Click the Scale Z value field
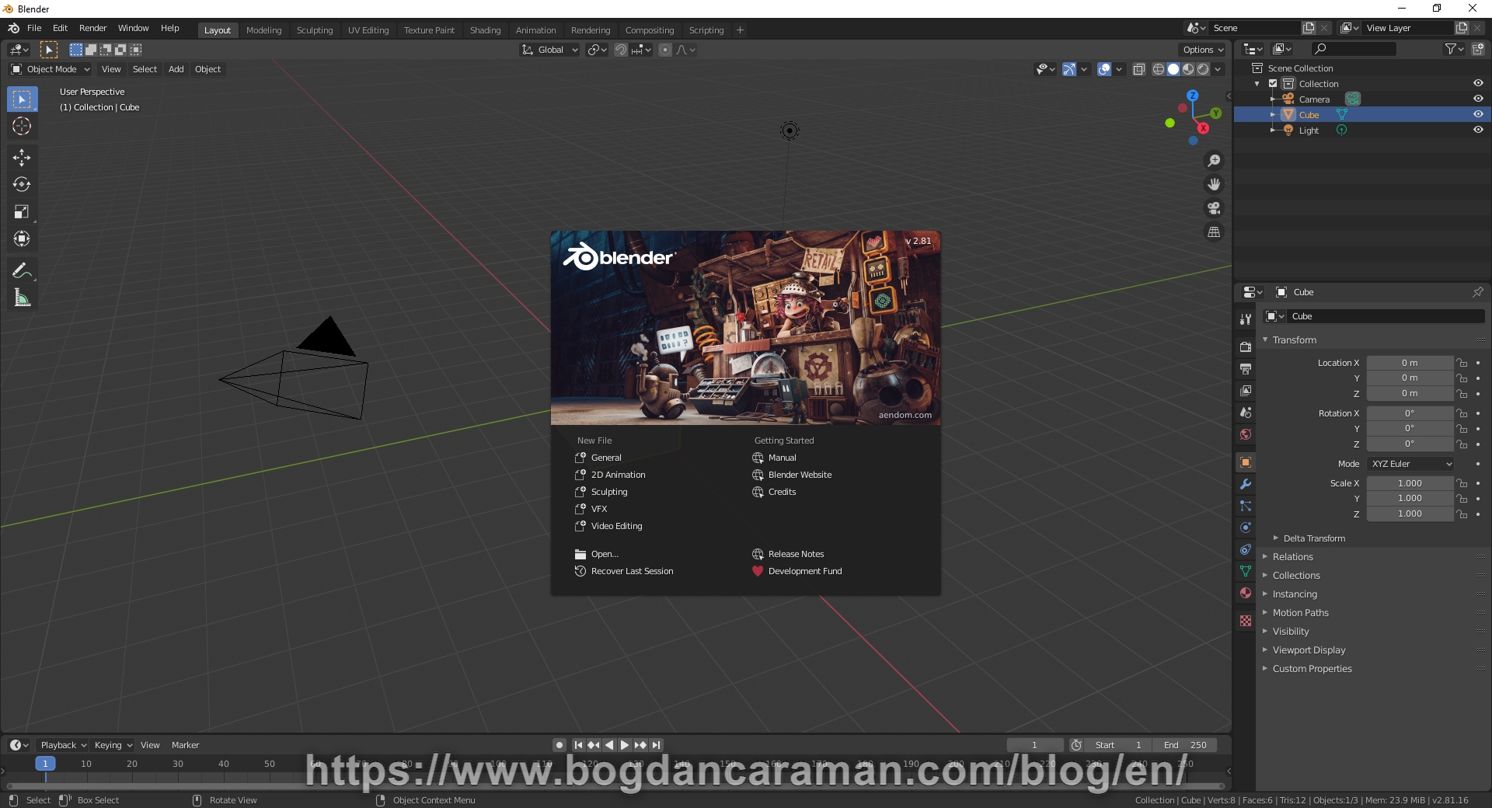The height and width of the screenshot is (808, 1492). point(1410,514)
